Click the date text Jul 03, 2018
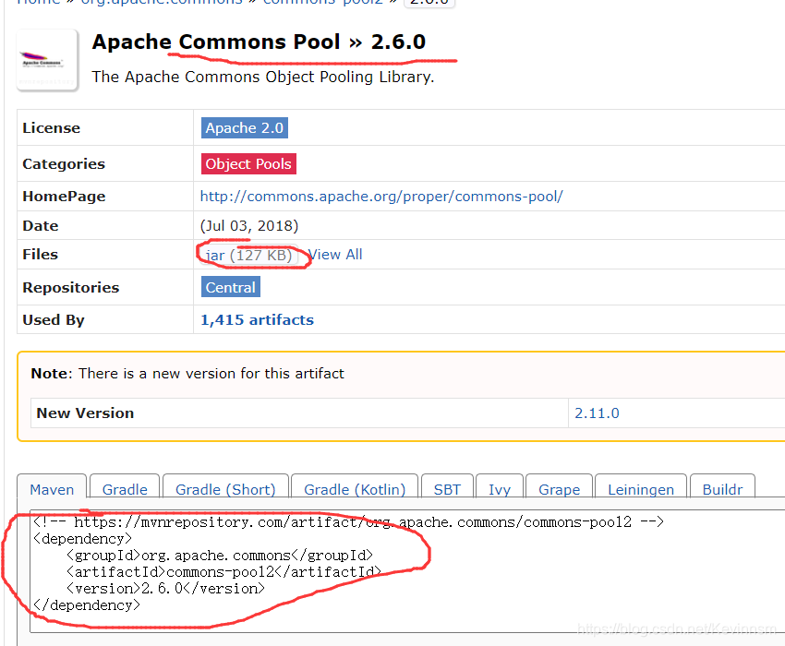Screen dimensions: 785x646 coord(249,226)
